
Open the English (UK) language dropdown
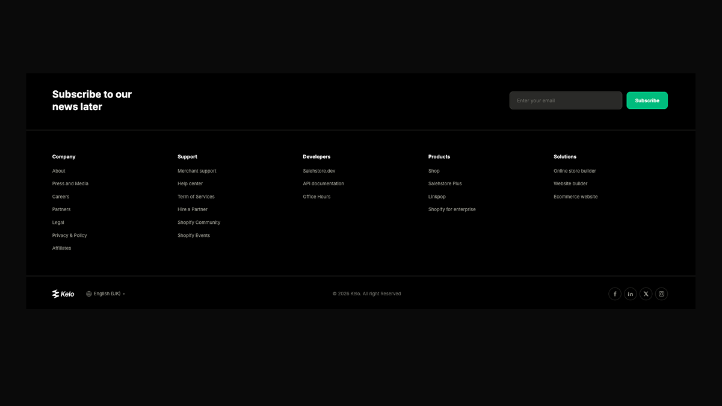(x=106, y=294)
